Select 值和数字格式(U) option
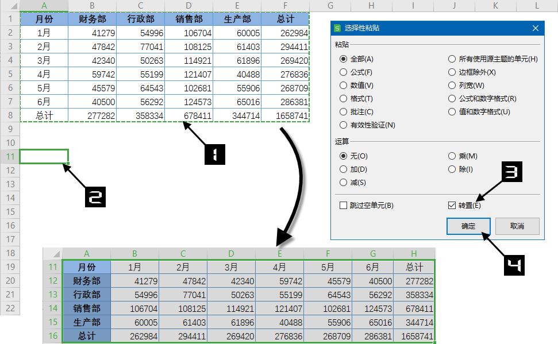This screenshot has height=344, width=558. tap(453, 113)
